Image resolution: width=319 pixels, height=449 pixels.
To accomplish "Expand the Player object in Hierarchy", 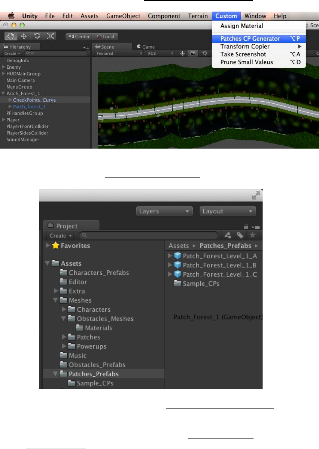I will tap(4, 120).
